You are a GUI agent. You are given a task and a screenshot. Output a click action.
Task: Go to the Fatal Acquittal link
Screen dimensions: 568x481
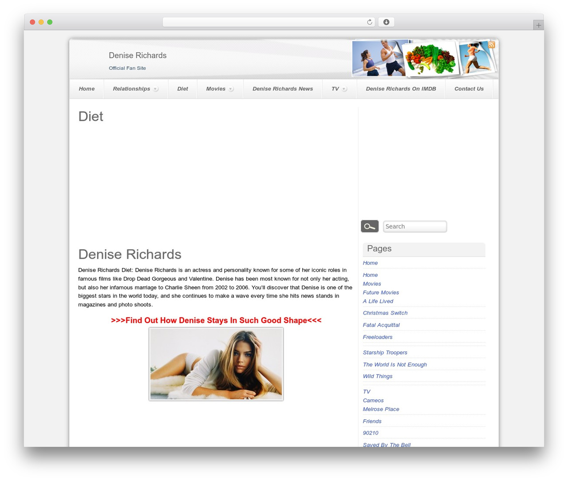[x=381, y=325]
